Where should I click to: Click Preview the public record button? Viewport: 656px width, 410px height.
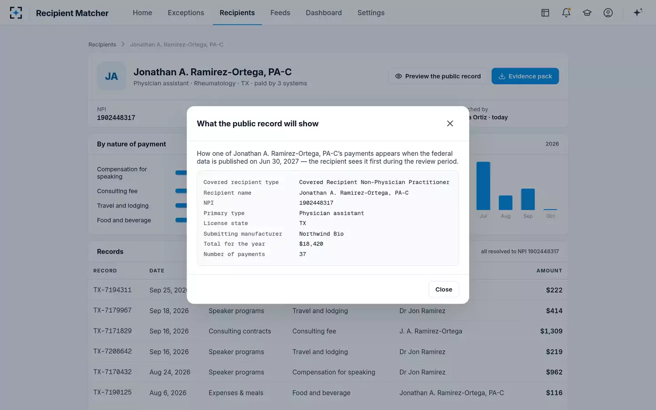[x=438, y=76]
